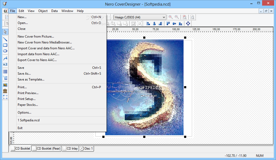The width and height of the screenshot is (276, 160).
Task: Open the Help menu
Action: click(80, 11)
